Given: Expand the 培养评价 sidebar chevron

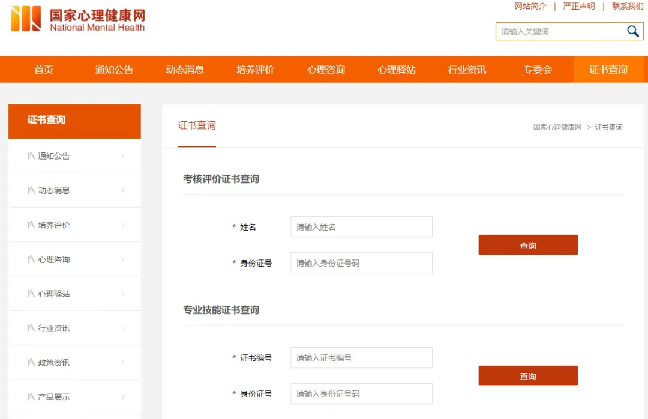Looking at the screenshot, I should [123, 225].
